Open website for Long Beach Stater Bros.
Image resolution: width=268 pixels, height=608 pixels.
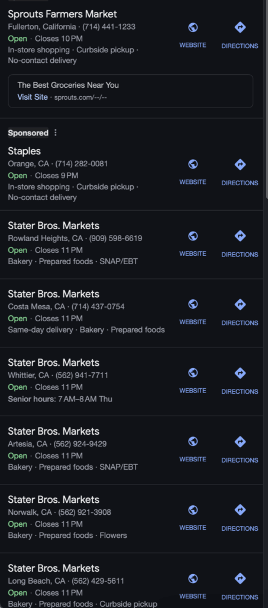(193, 586)
